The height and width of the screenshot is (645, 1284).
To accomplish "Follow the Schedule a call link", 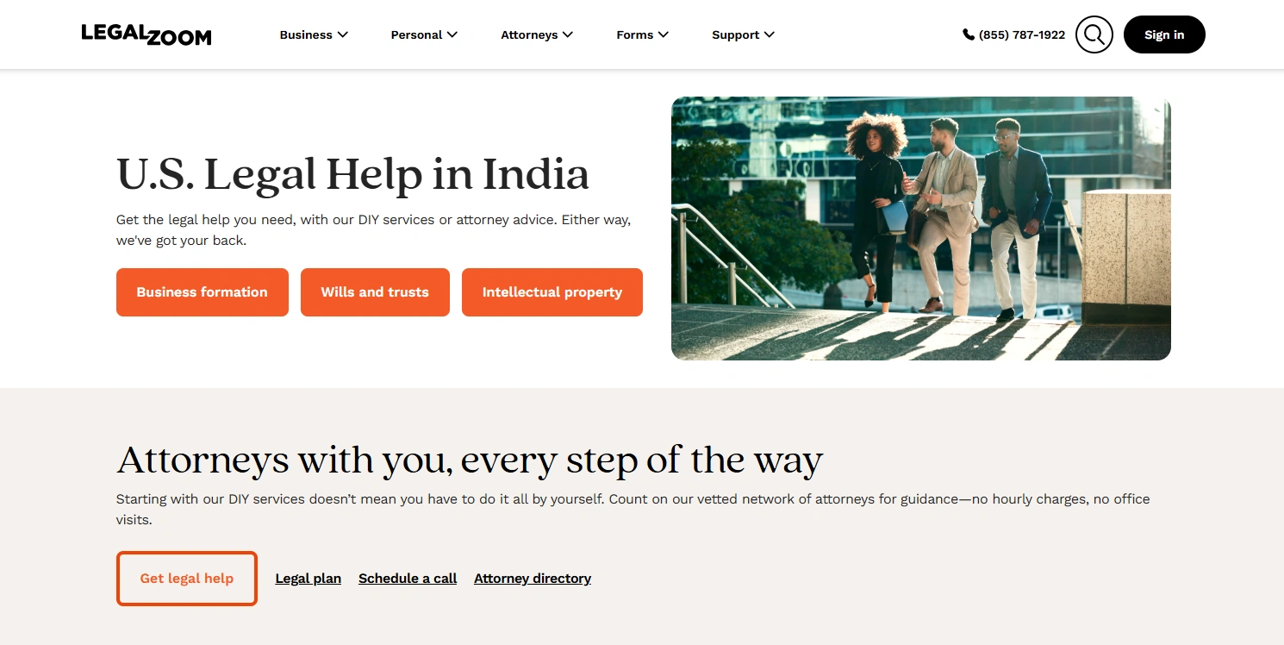I will (x=408, y=579).
